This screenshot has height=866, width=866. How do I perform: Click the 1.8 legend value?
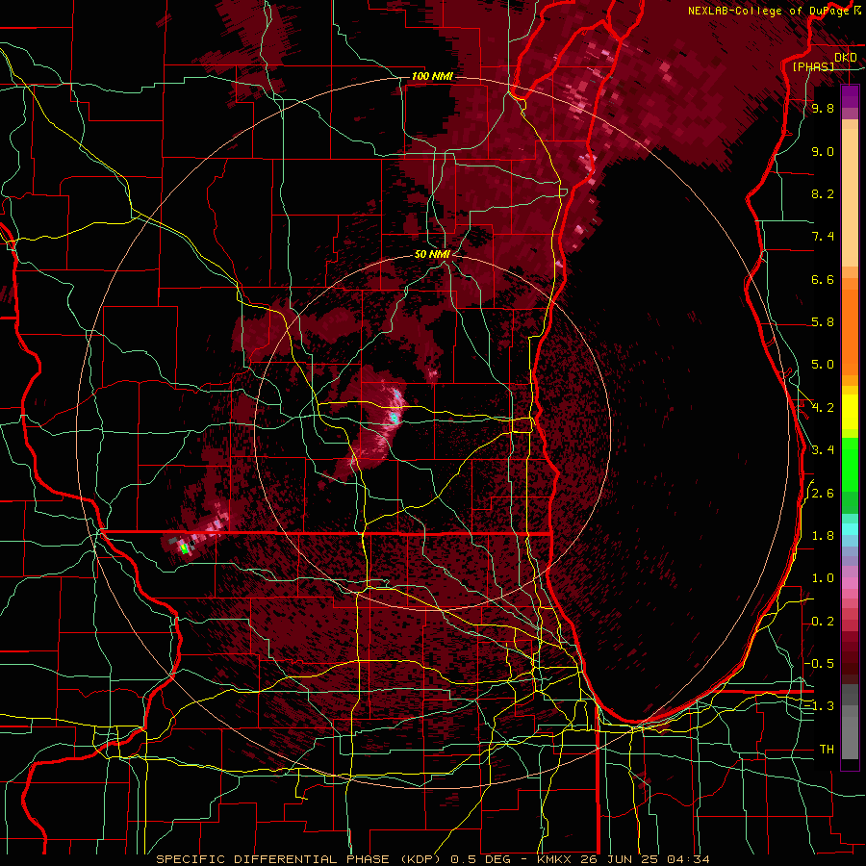coord(823,536)
